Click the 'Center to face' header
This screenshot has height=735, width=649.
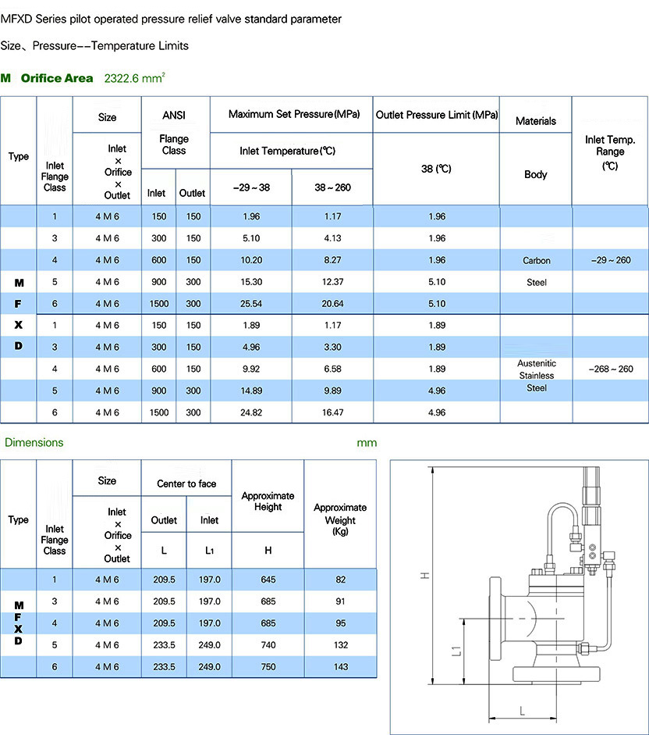(186, 483)
